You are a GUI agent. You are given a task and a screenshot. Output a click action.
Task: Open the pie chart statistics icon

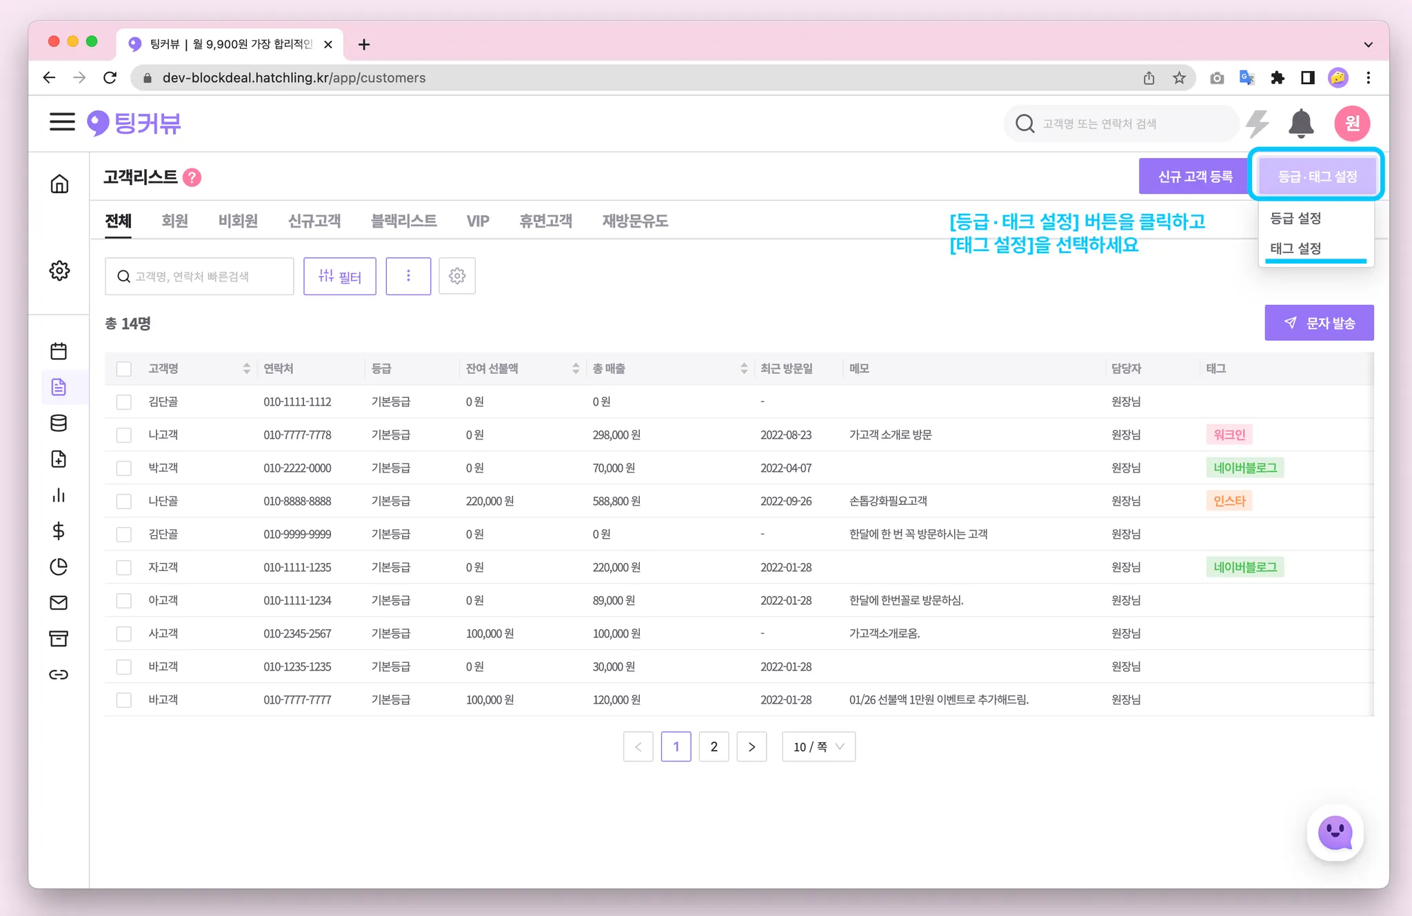59,567
